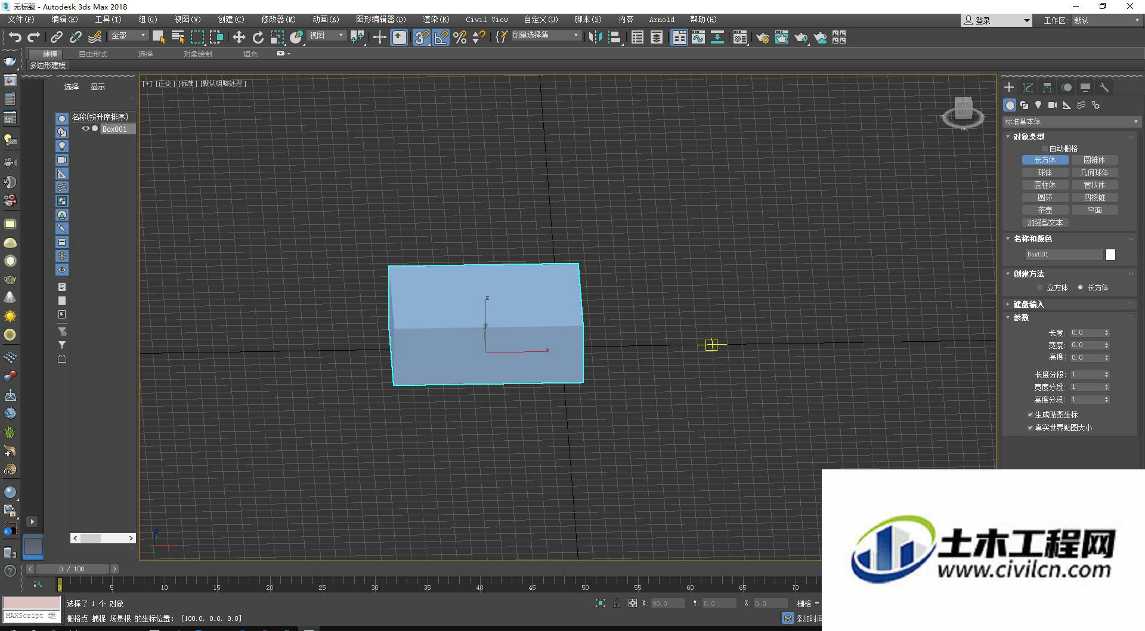The image size is (1145, 631).
Task: Click the 加强型文本 button
Action: [1045, 222]
